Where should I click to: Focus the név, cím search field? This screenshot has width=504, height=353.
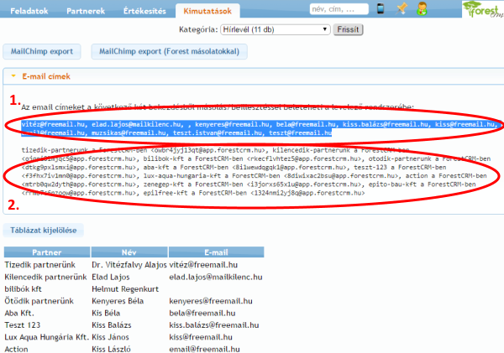(x=339, y=9)
